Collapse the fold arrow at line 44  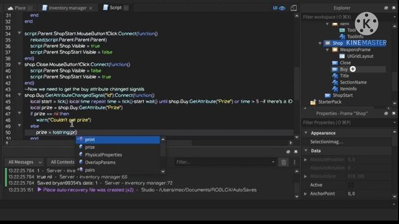point(19,95)
